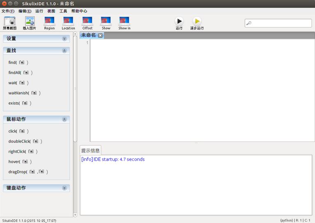Select the Offset toolbar icon

[x=87, y=21]
